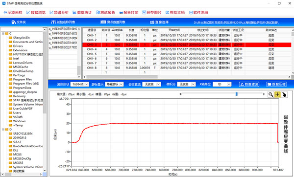
Task: Select the Recovery folder
Action: 19,96
